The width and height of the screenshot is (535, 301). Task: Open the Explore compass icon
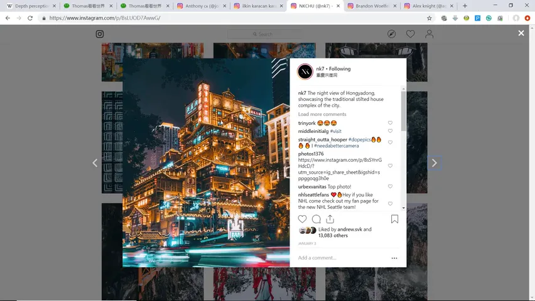[391, 34]
